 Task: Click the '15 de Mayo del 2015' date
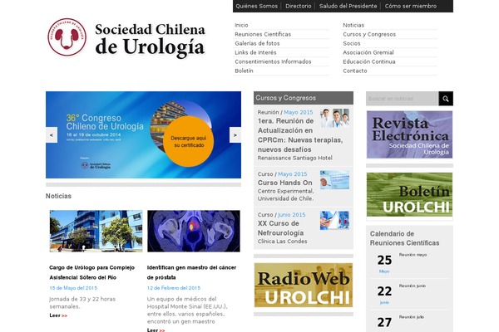[x=73, y=288]
